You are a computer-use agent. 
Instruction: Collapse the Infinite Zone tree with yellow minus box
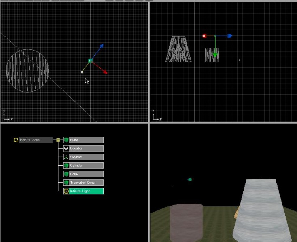point(58,140)
